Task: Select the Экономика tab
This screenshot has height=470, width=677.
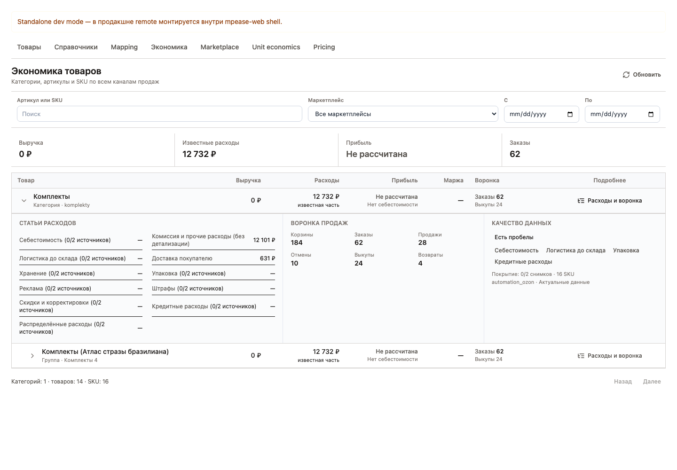Action: 169,47
